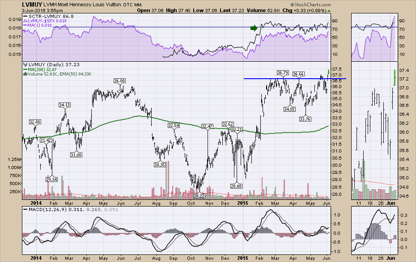The width and height of the screenshot is (416, 262).
Task: Click the LVMUY:$SPX 0.018 legend entry
Action: (x=45, y=21)
